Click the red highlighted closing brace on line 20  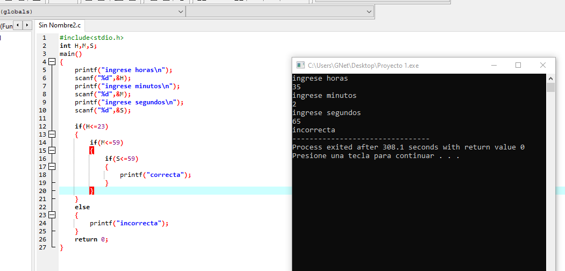[92, 191]
